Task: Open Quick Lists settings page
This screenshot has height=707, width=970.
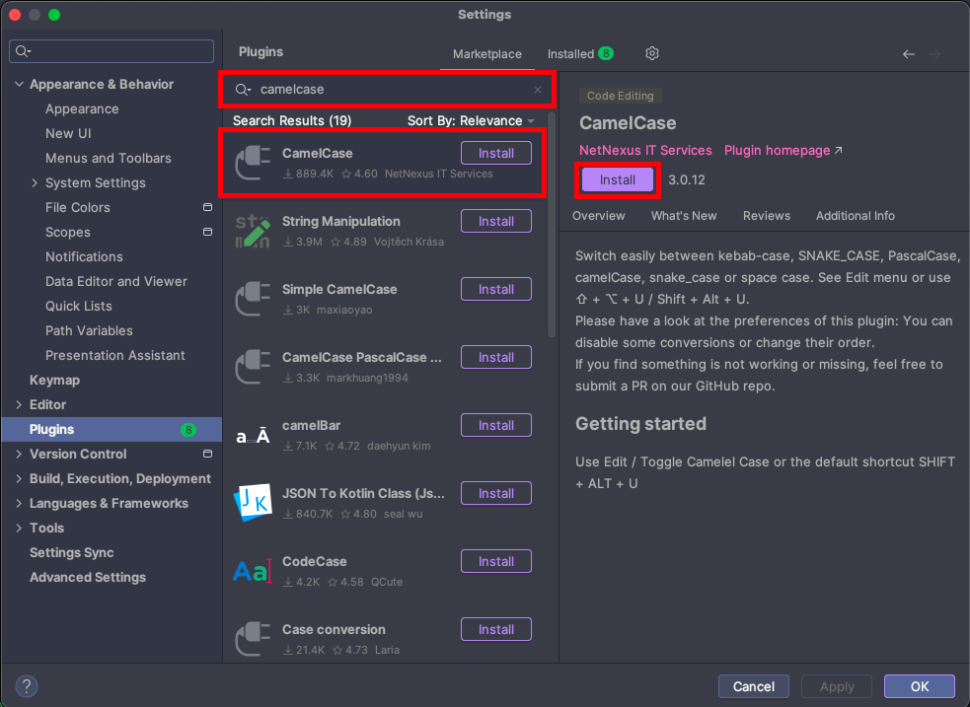Action: (x=79, y=306)
